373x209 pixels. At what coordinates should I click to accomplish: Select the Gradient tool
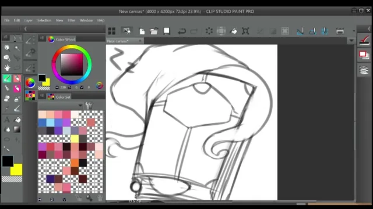tap(17, 129)
